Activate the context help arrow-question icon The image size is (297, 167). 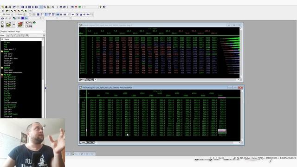coord(104,7)
